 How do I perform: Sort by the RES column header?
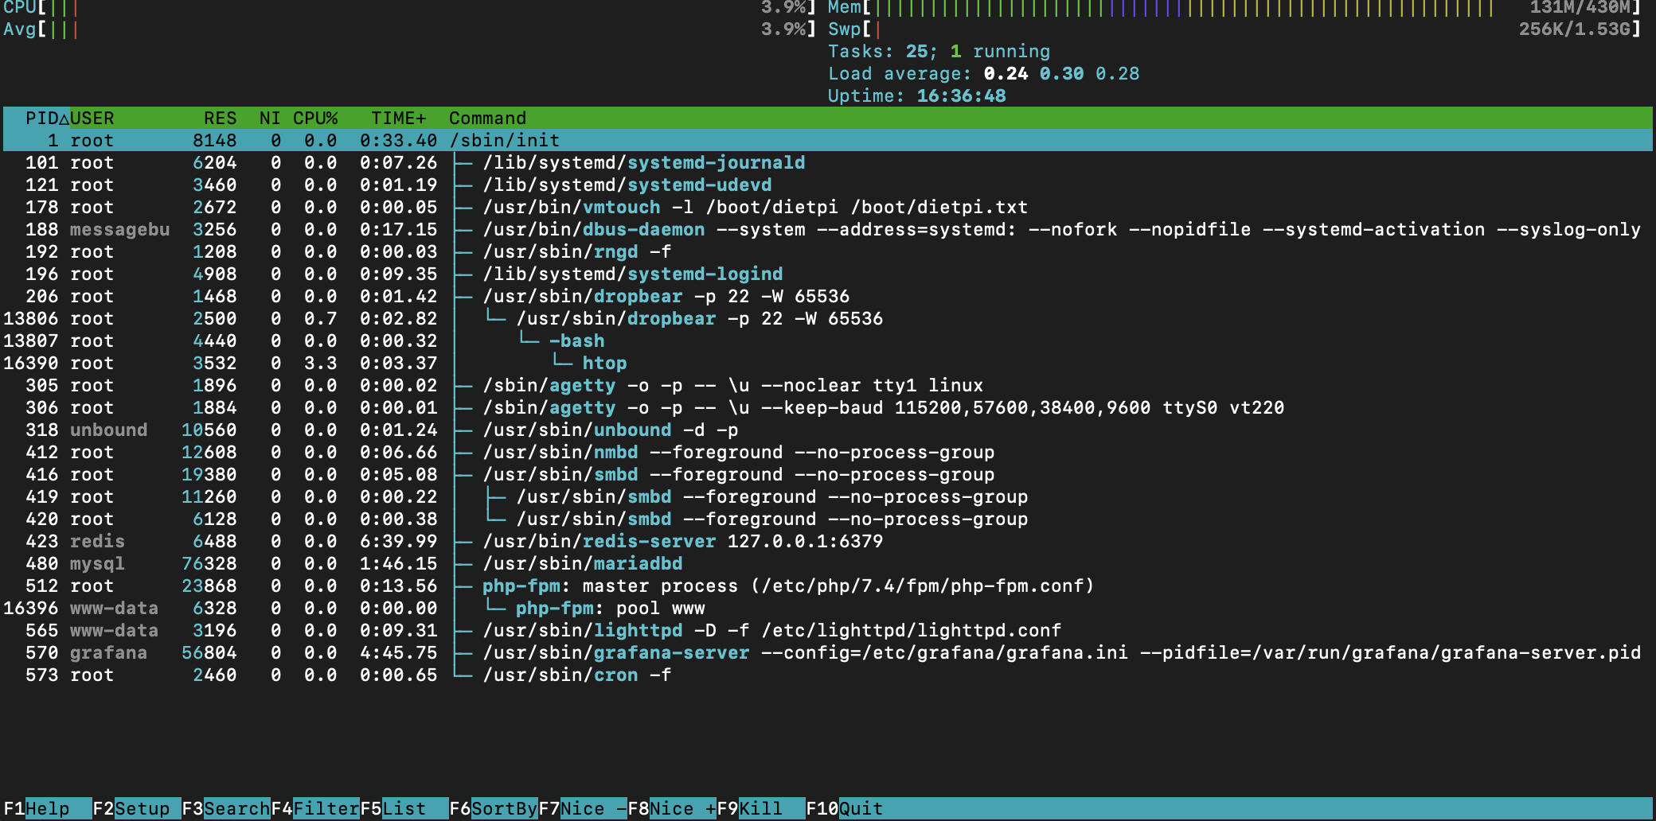click(221, 118)
